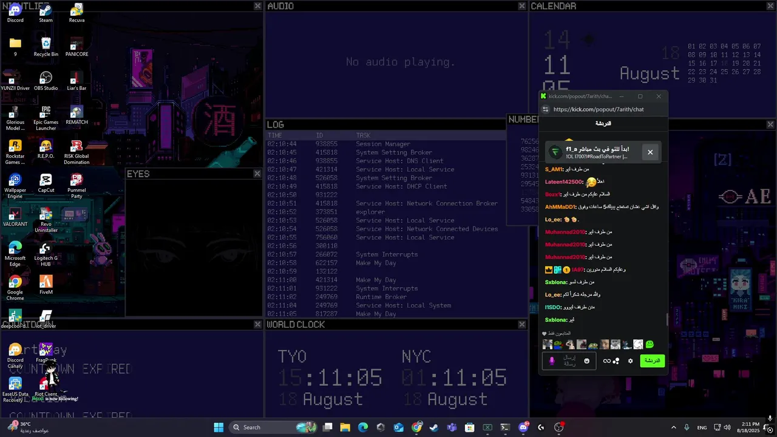Viewport: 777px width, 437px height.
Task: Select the RISK Global Domination icon
Action: pos(76,152)
